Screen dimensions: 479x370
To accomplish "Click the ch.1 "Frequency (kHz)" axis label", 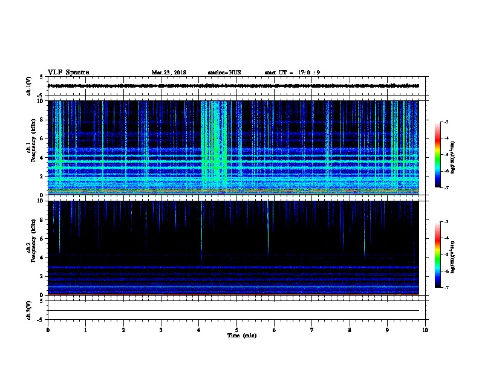I will click(34, 140).
